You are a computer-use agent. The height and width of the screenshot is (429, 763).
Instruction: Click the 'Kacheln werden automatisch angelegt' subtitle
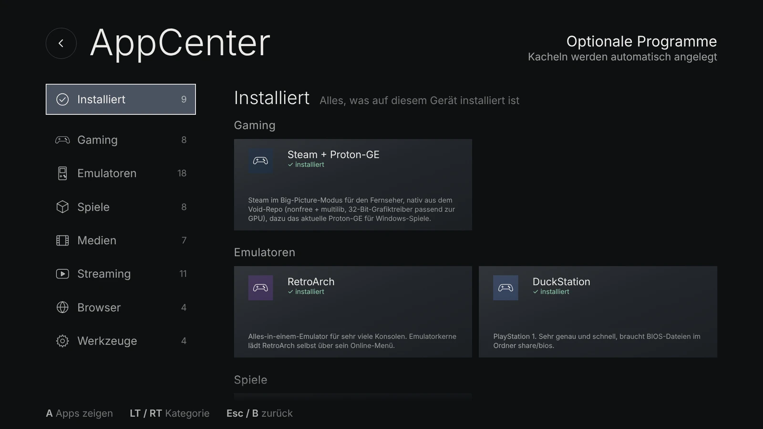pyautogui.click(x=622, y=57)
